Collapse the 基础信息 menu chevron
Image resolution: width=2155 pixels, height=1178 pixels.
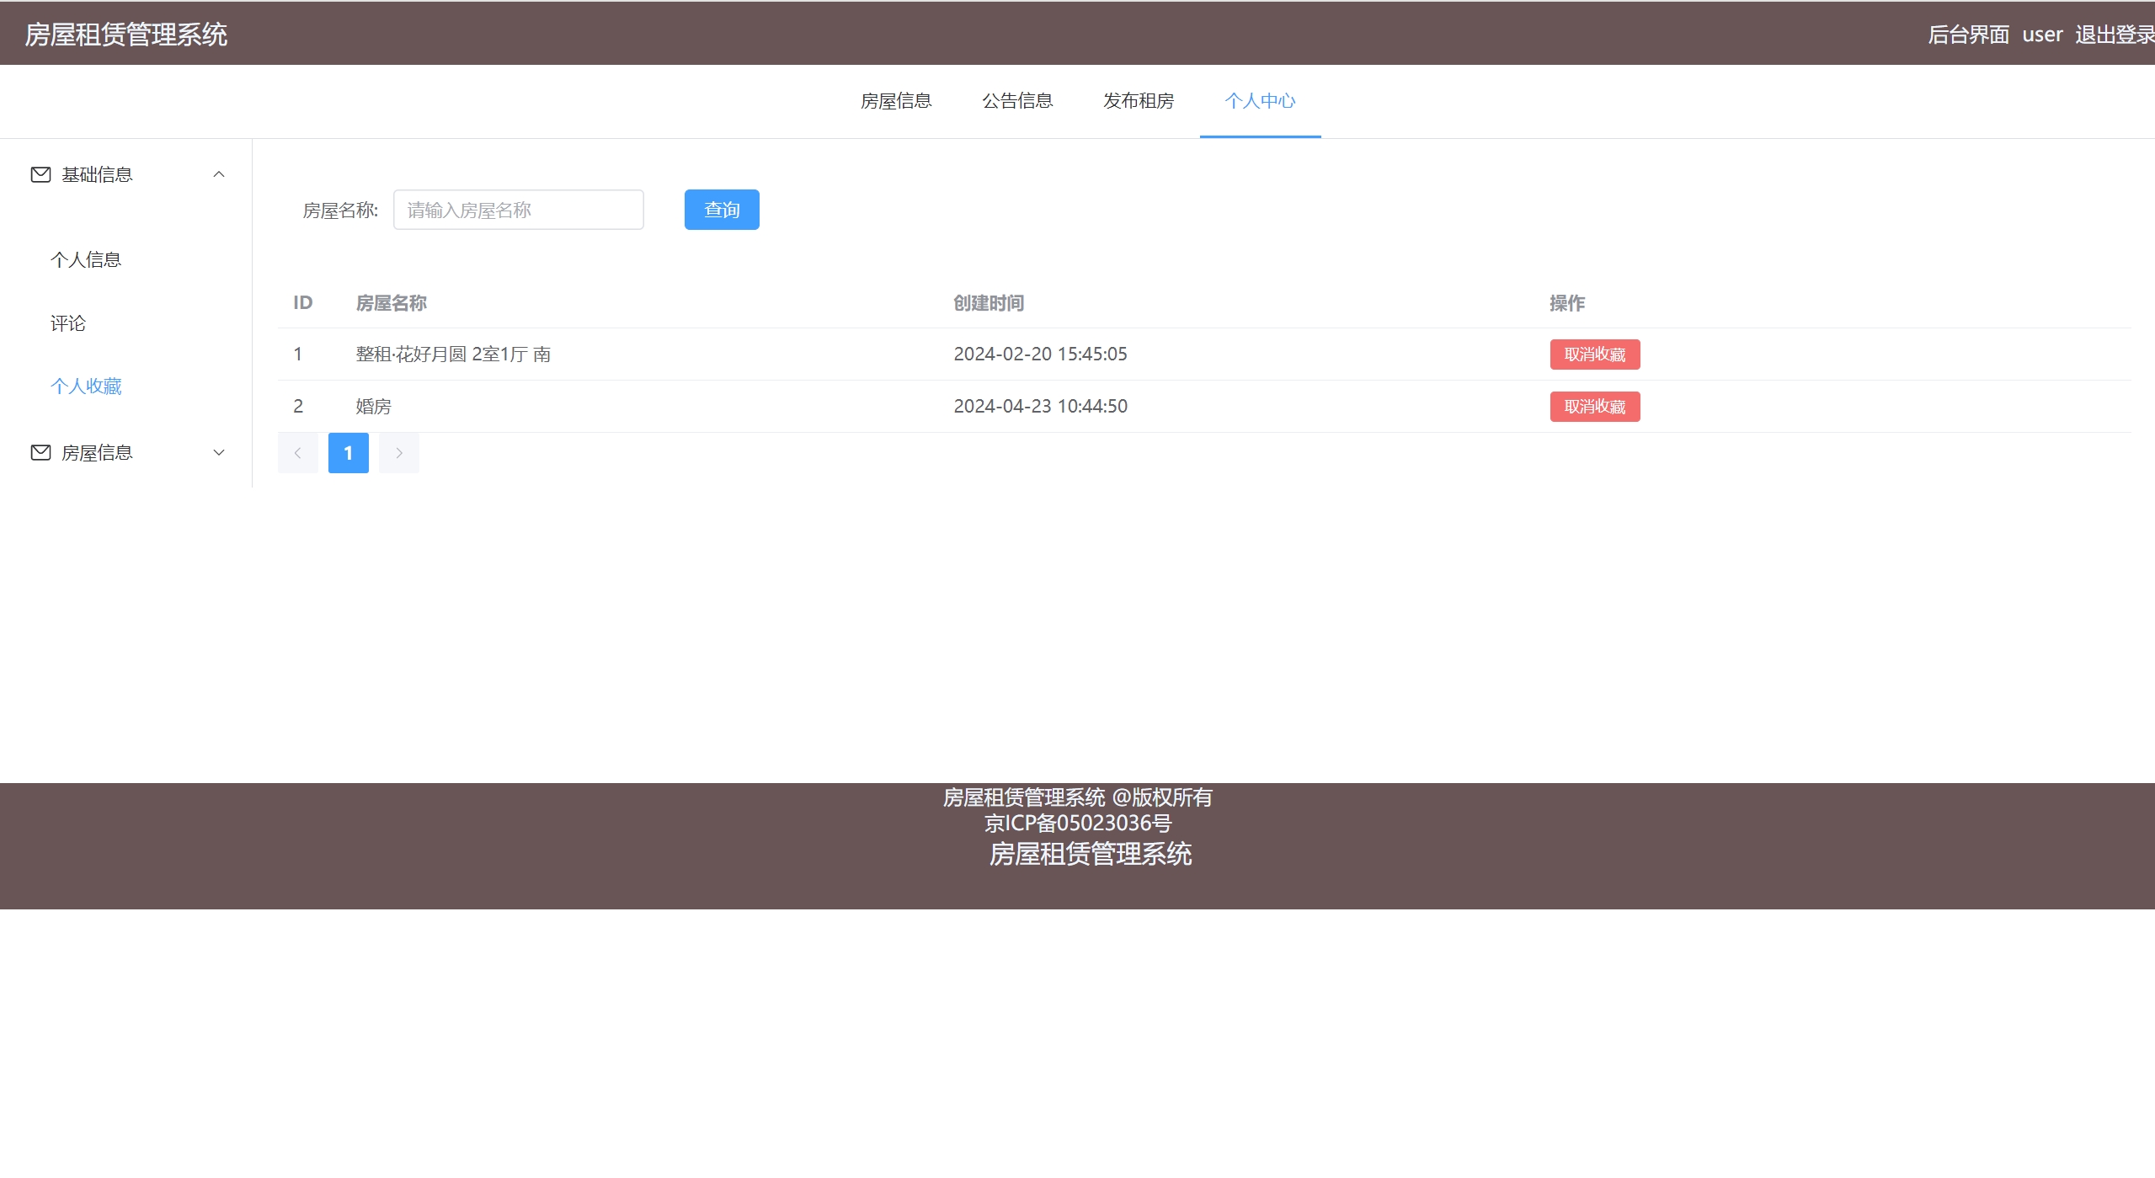point(219,174)
